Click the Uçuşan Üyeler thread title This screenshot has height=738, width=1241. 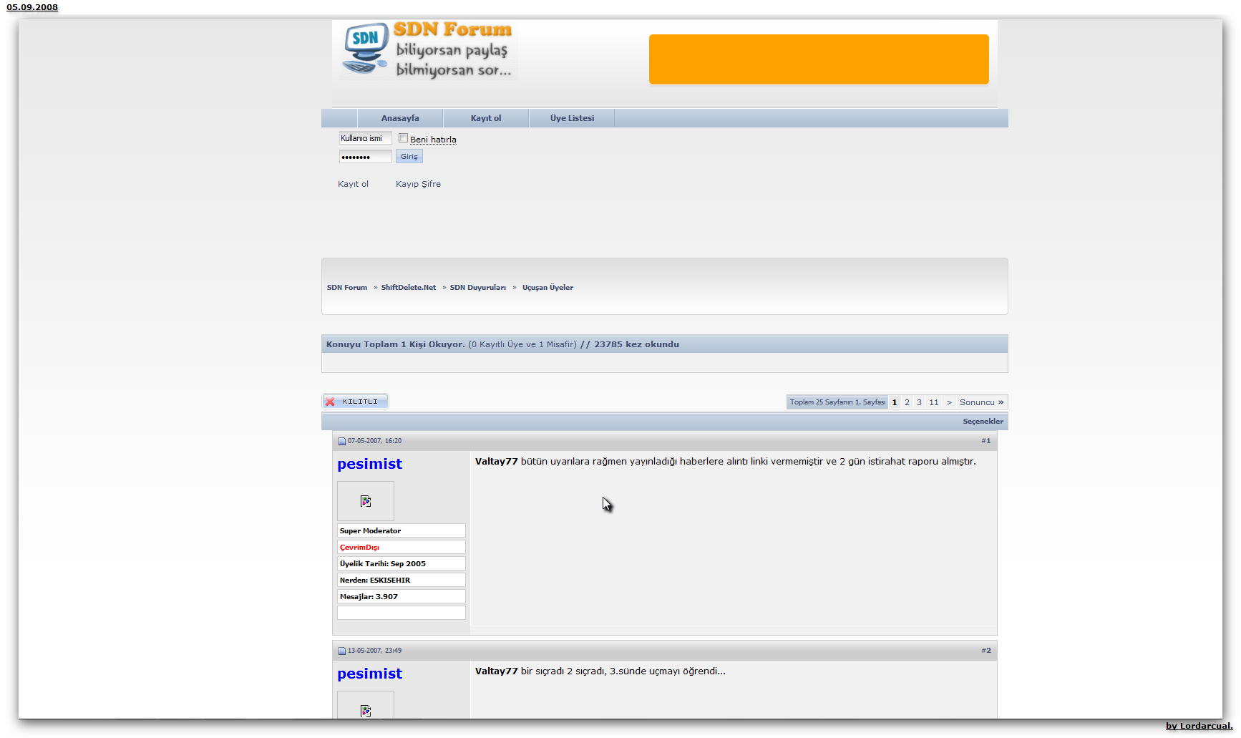tap(547, 288)
